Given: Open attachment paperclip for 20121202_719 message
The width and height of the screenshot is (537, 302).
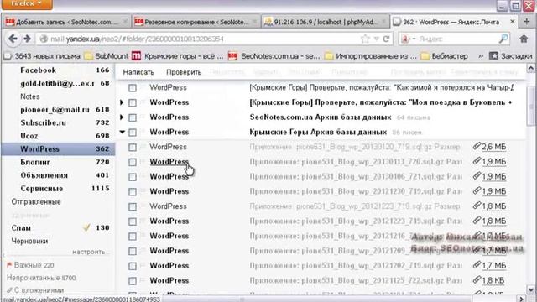Looking at the screenshot, I should (477, 265).
